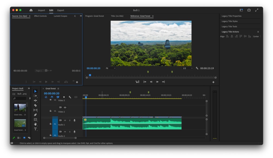Viewport: 273px width, 158px height.
Task: Add a marker from the timeline header
Action: [x=64, y=97]
